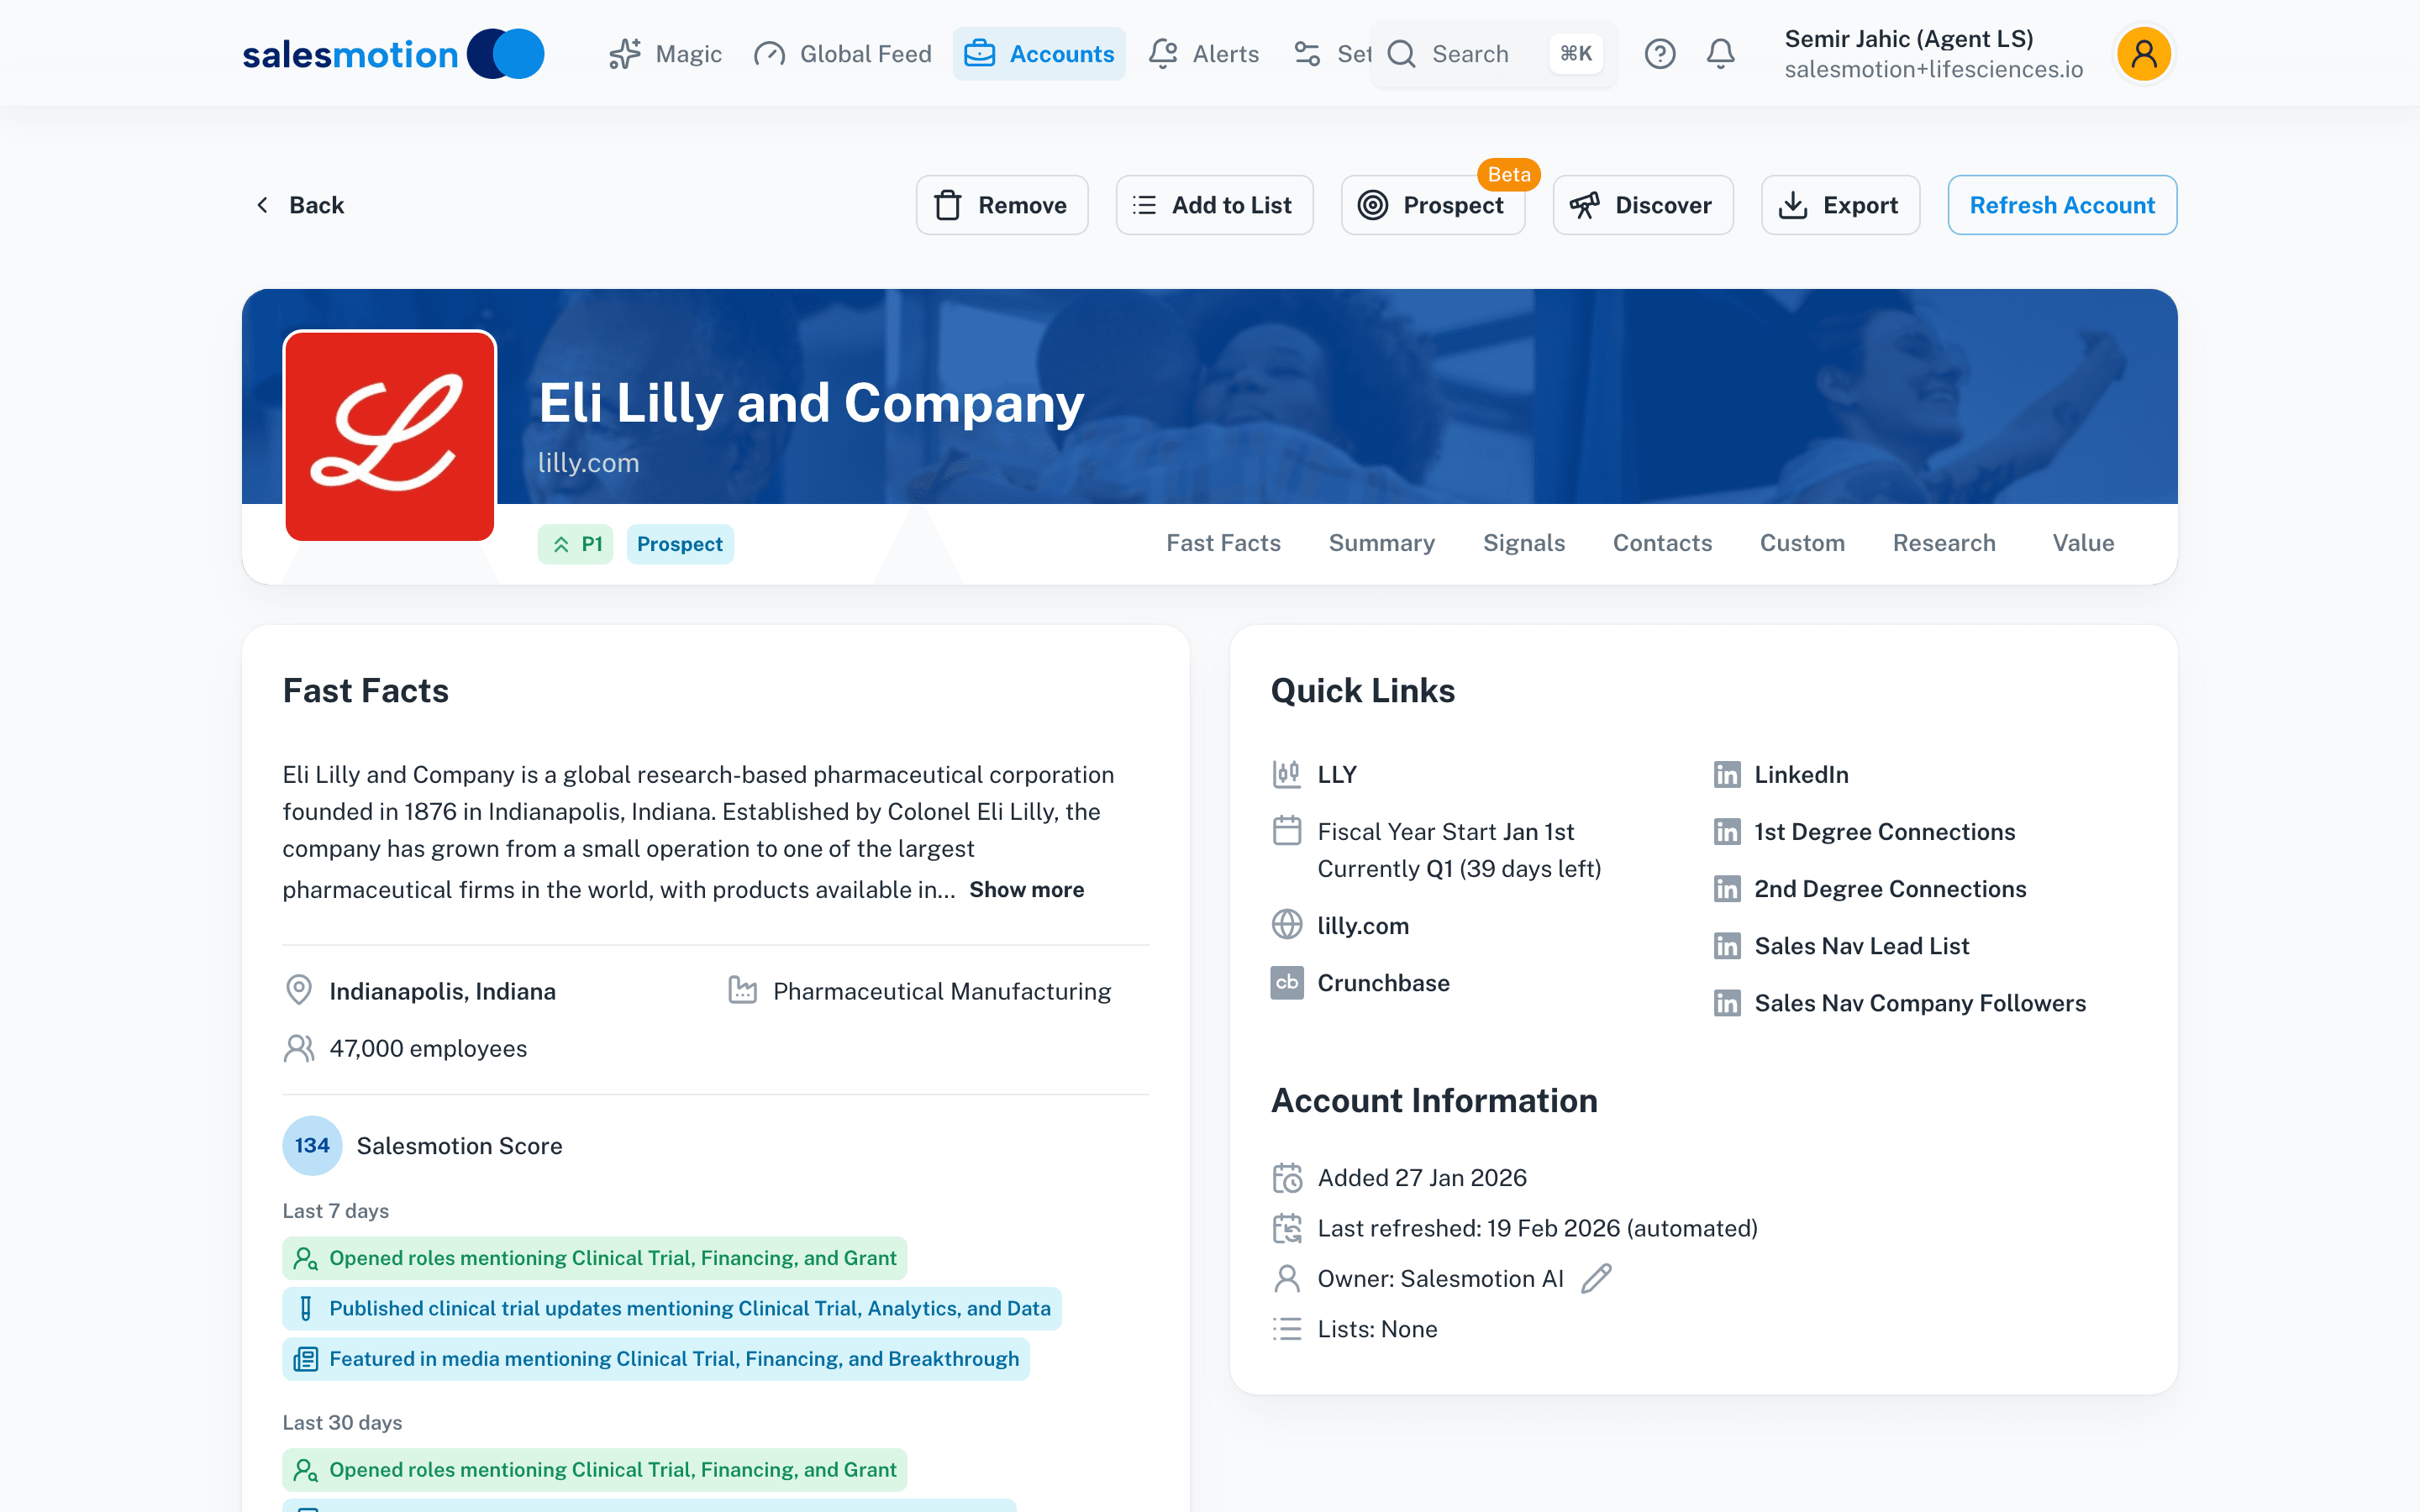Click the Pharmaceutical Manufacturing industry icon
2420x1512 pixels.
[742, 991]
